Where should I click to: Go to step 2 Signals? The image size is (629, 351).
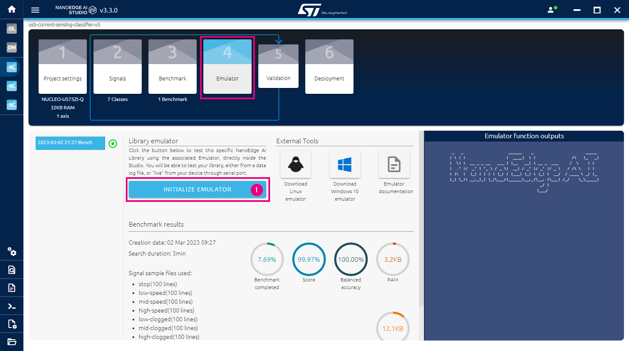[117, 67]
